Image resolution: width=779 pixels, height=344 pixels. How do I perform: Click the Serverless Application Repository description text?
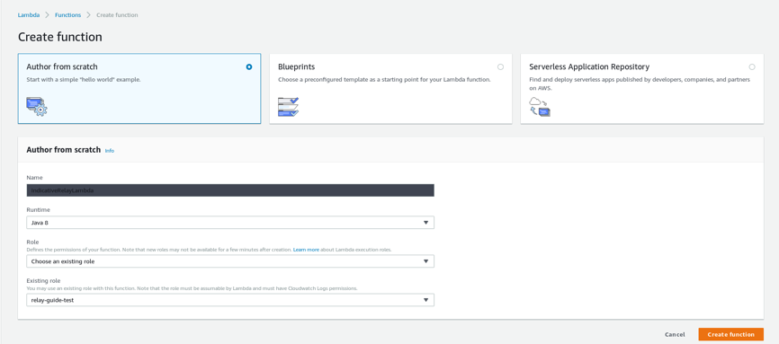click(x=640, y=84)
